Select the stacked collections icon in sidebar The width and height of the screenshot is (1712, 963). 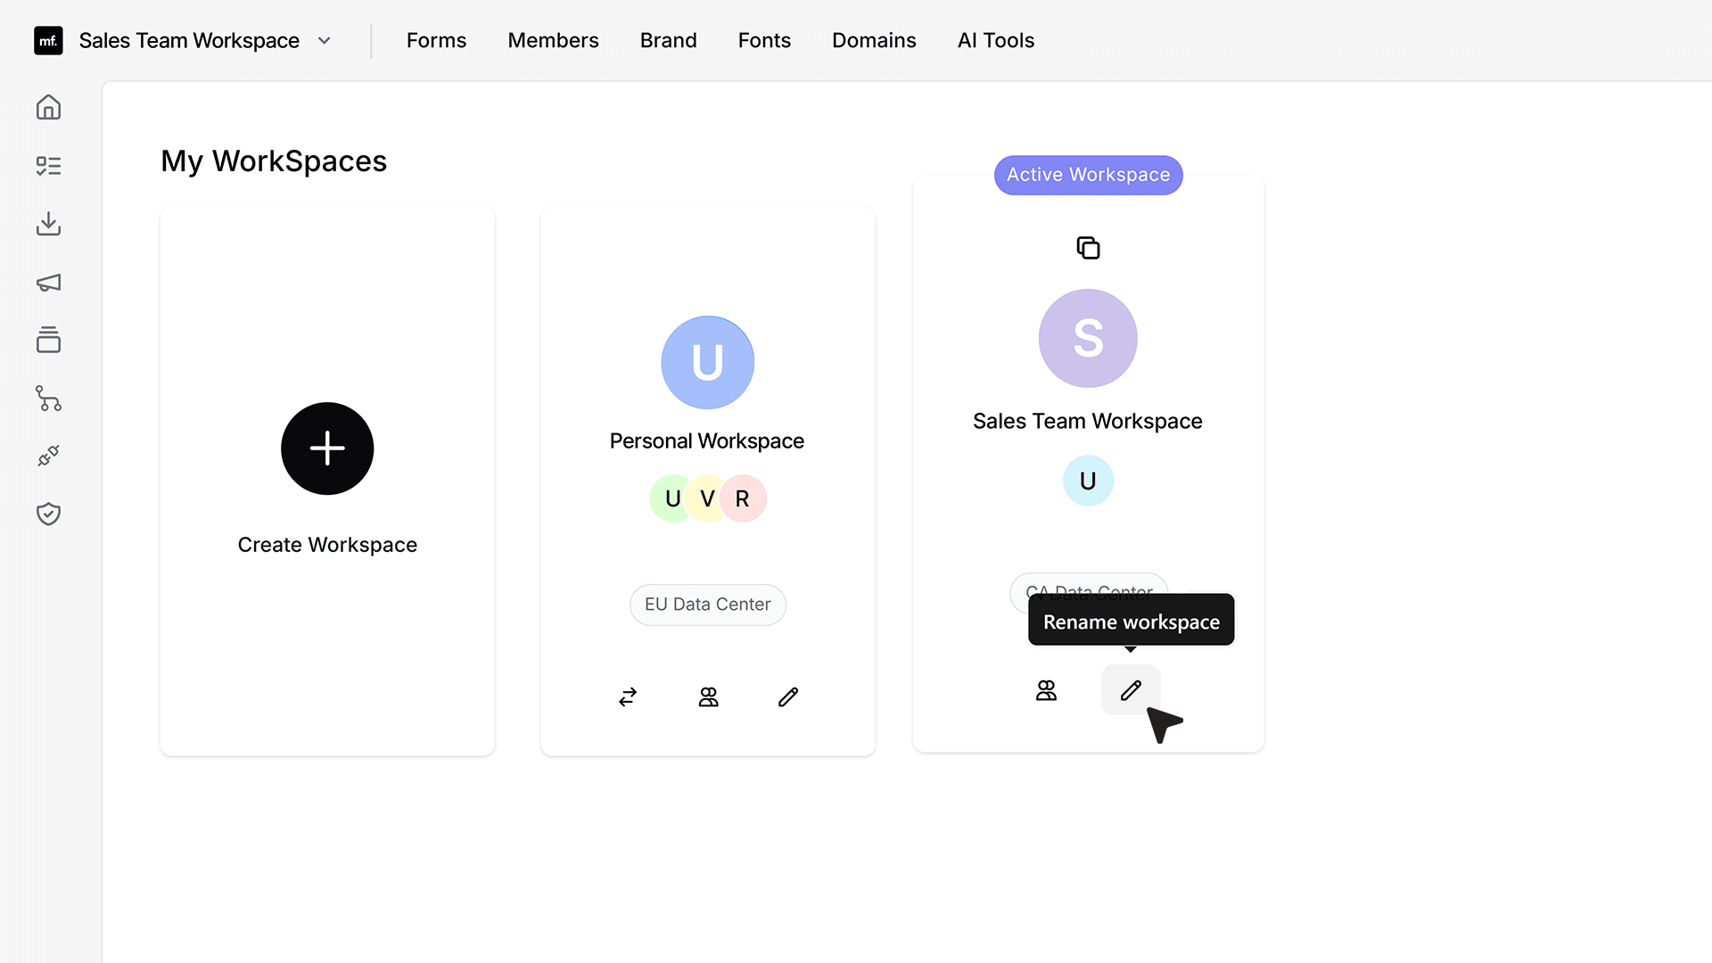(48, 340)
